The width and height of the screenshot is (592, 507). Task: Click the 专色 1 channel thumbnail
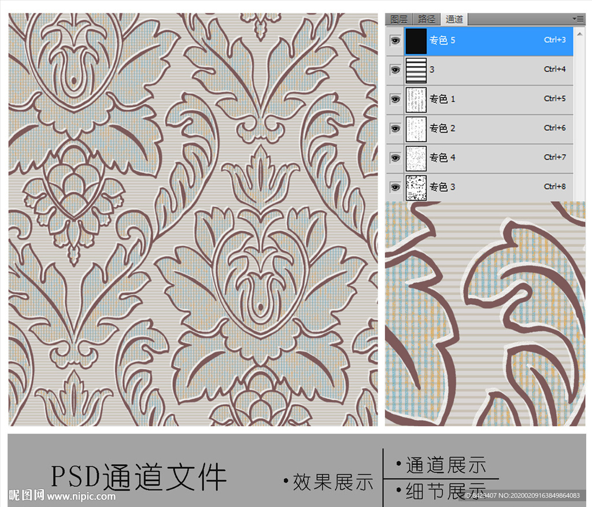pyautogui.click(x=416, y=99)
